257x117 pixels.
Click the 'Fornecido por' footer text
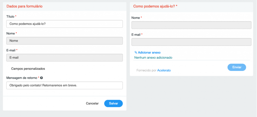pos(146,70)
